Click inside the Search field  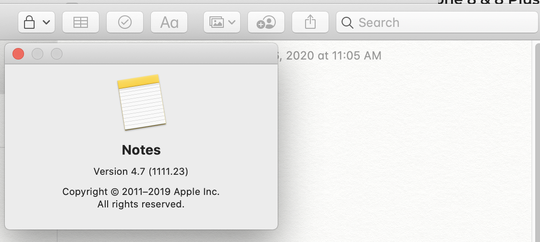[x=442, y=23]
